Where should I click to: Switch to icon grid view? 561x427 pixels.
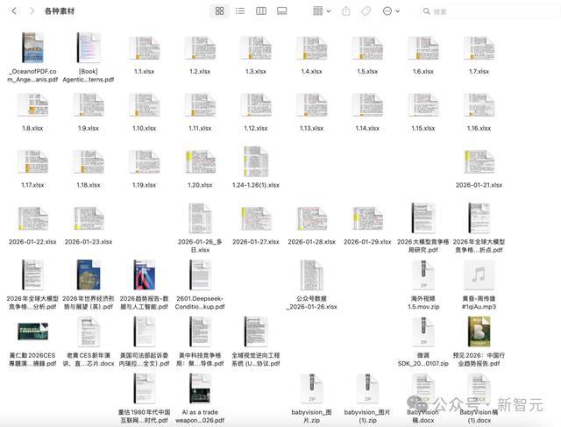219,11
